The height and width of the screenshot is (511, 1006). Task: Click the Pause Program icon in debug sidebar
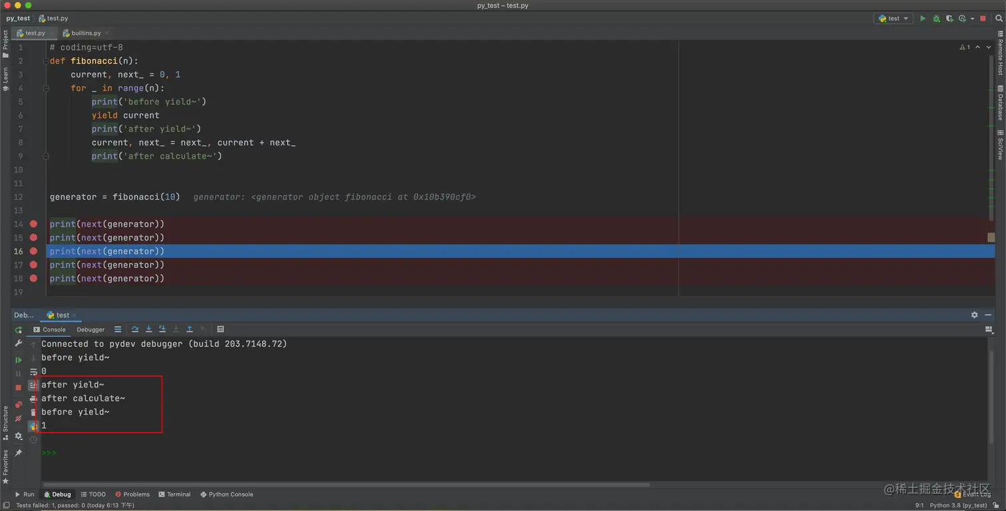19,373
